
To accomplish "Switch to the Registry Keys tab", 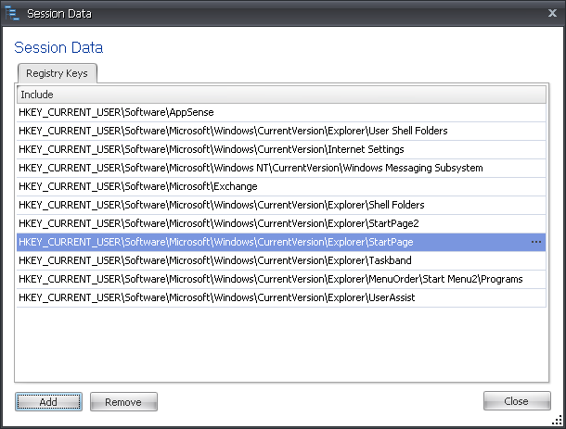I will tap(57, 73).
